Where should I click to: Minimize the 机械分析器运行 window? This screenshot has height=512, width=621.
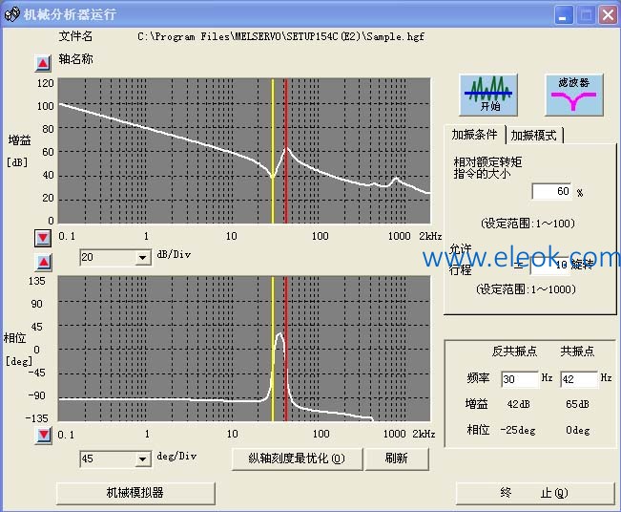(x=563, y=15)
